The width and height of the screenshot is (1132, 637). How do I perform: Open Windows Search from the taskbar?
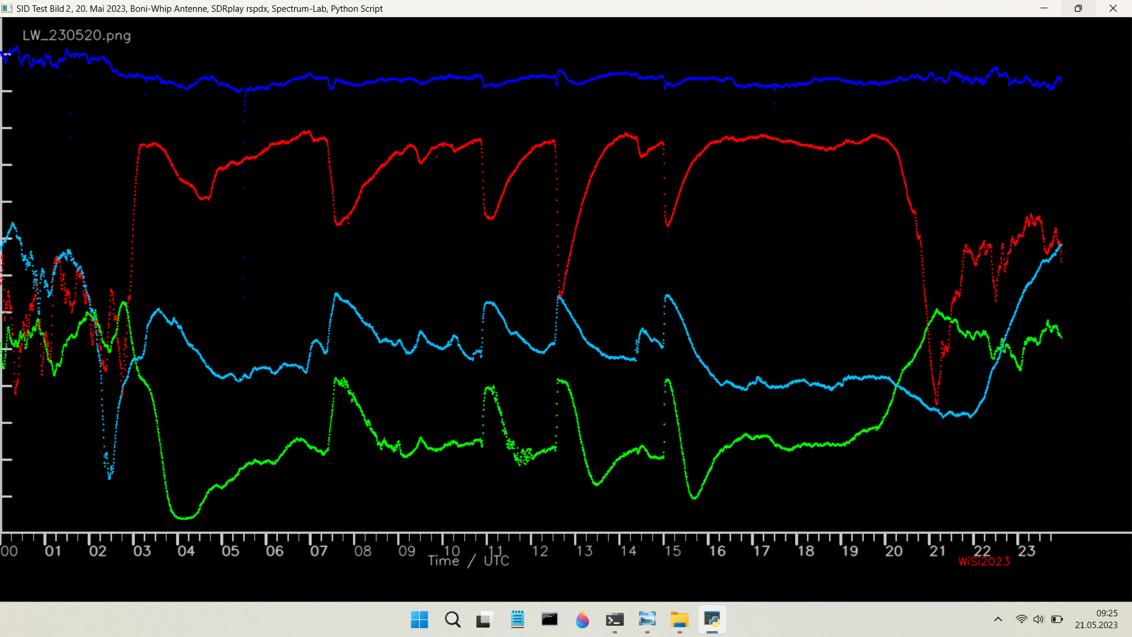point(453,619)
